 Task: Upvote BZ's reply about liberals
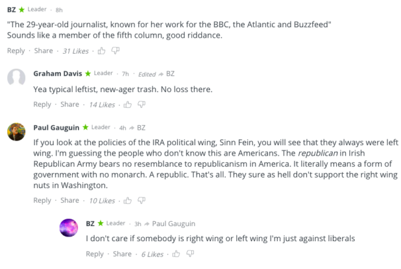coord(176,254)
